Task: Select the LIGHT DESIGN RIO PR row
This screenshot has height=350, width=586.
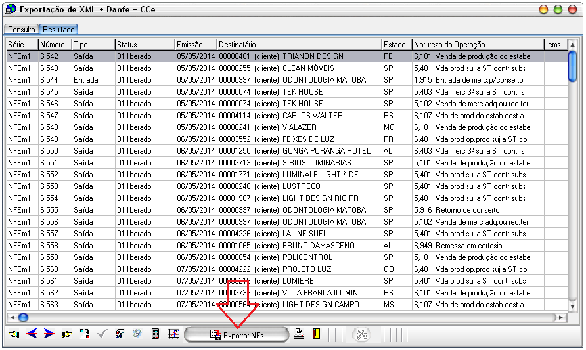Action: point(287,198)
